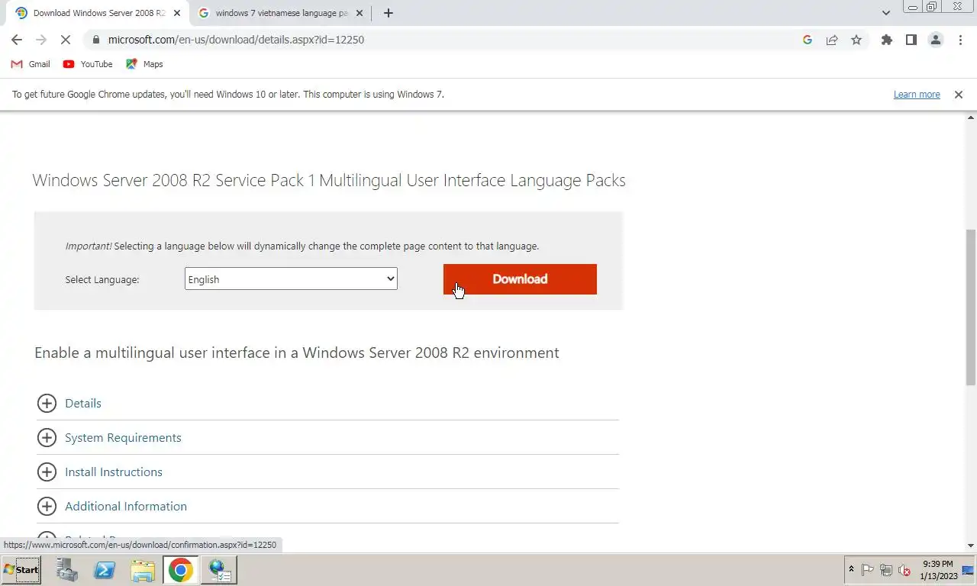
Task: Open the Windows Start button
Action: (x=21, y=570)
